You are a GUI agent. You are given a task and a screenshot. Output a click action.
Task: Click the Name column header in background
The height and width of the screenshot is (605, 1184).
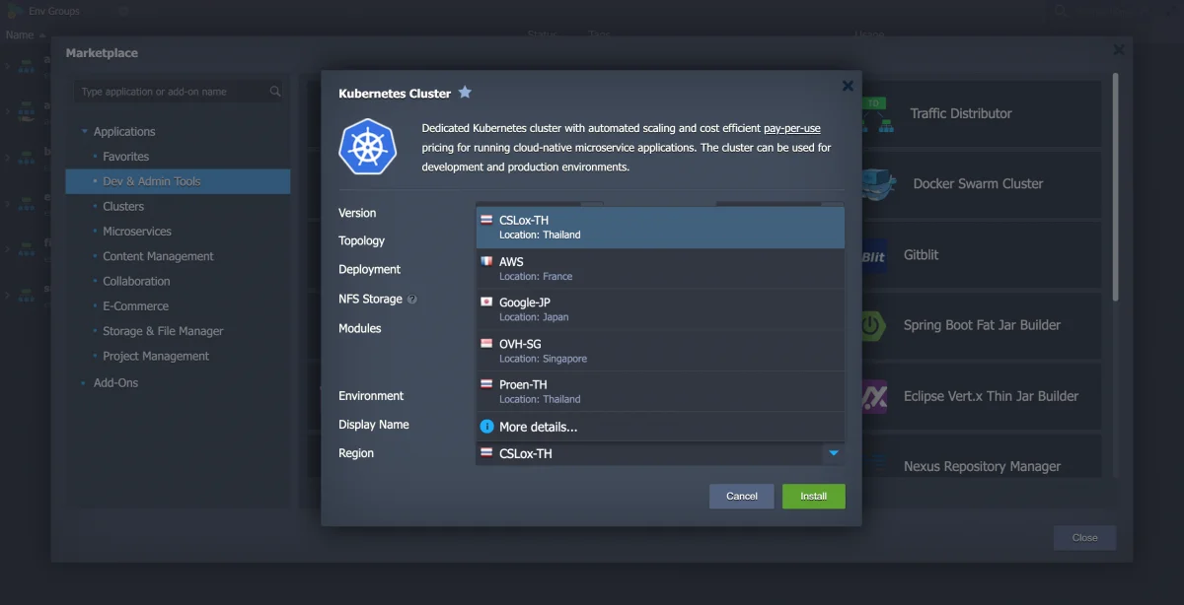[20, 34]
